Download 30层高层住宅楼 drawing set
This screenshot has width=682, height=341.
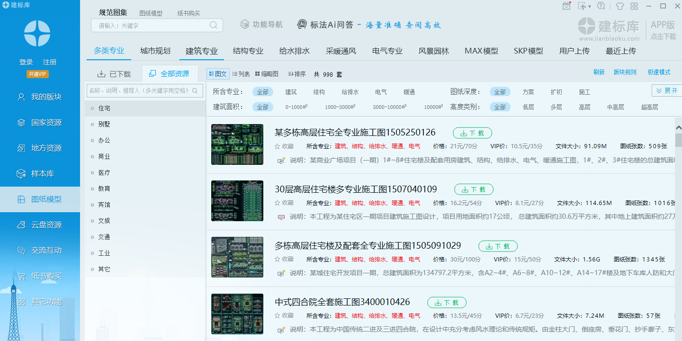(474, 189)
